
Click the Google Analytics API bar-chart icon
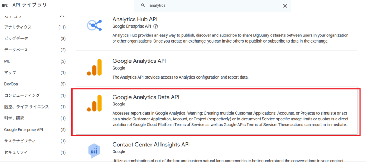click(x=94, y=67)
